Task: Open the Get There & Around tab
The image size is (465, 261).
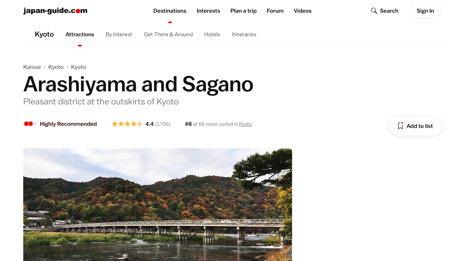Action: (x=168, y=34)
